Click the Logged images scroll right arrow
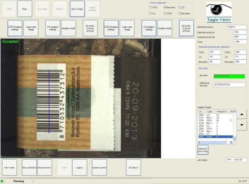Viewport: 249px width, 184px height. [231, 142]
